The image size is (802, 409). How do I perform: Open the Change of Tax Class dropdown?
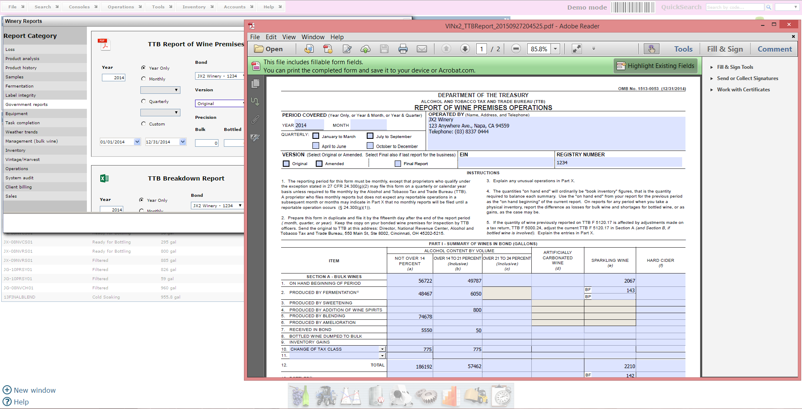coord(382,349)
